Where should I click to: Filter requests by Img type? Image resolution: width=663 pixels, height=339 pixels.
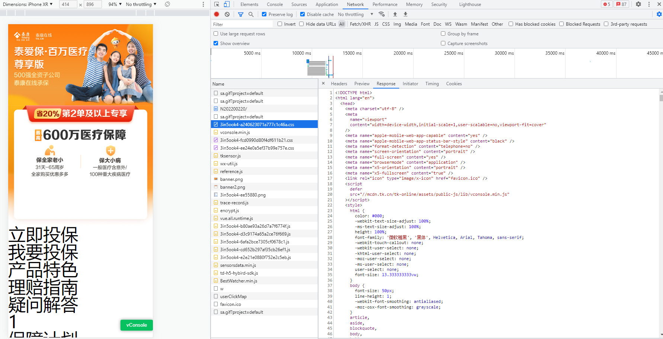[397, 24]
